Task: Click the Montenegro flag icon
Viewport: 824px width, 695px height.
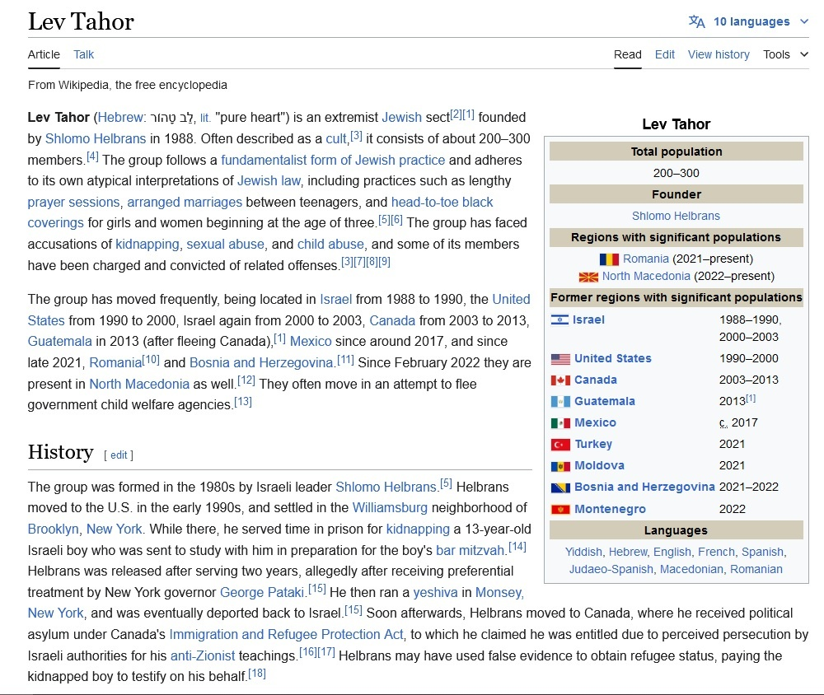Action: (560, 509)
